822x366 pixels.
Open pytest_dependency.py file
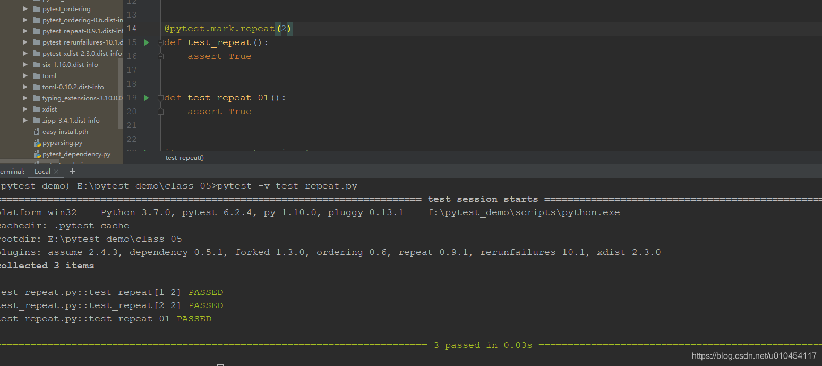point(76,154)
